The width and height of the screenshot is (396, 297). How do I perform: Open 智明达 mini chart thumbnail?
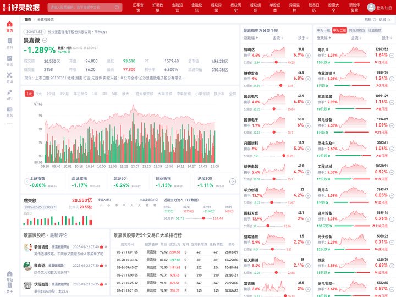(274, 52)
